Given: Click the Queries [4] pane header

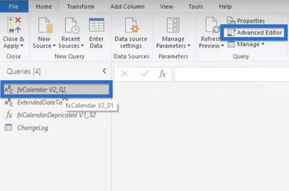Looking at the screenshot, I should point(23,71).
